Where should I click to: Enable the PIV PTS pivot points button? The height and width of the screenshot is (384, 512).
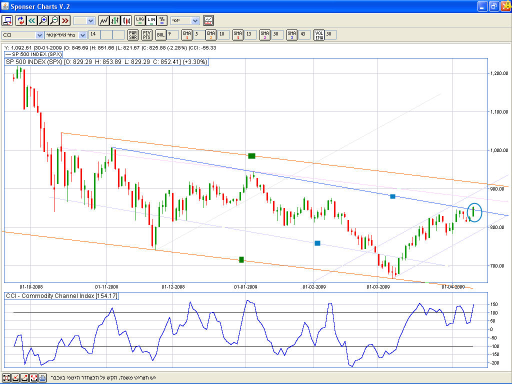click(x=146, y=35)
